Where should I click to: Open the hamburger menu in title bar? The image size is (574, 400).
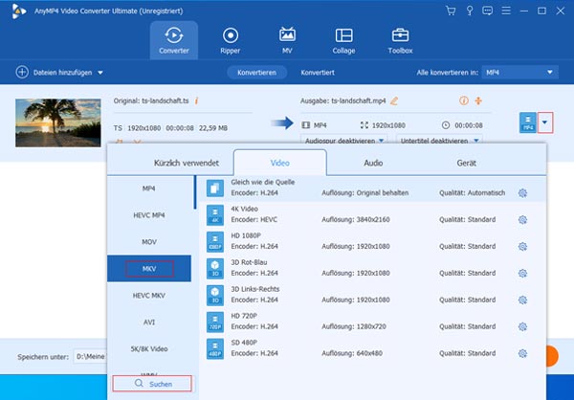(506, 11)
